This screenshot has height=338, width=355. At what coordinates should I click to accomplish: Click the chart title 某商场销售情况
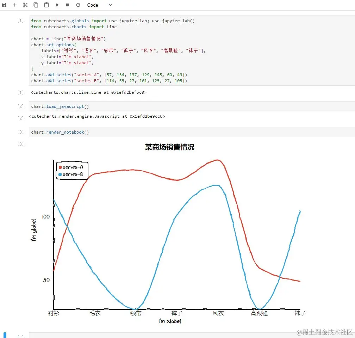pyautogui.click(x=170, y=147)
